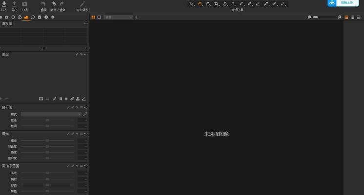Image resolution: width=364 pixels, height=195 pixels.
Task: Select the healing bandage mask icon
Action: click(x=72, y=99)
